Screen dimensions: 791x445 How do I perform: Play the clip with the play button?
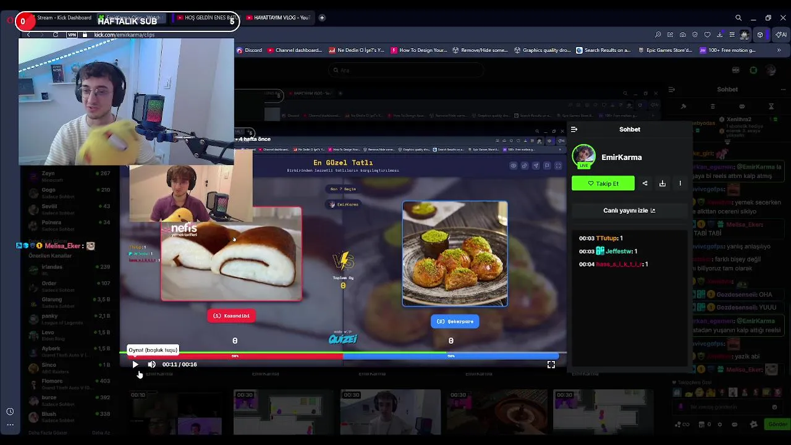[x=135, y=365]
